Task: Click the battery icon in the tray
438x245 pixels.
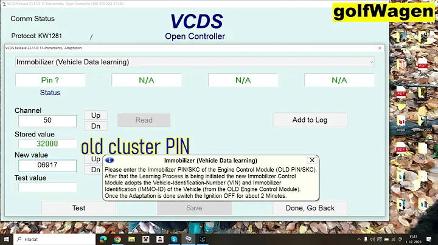Action: click(x=387, y=240)
